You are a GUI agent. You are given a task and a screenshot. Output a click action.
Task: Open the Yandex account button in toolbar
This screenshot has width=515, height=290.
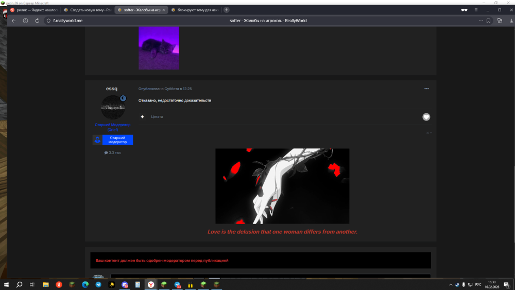pyautogui.click(x=25, y=21)
